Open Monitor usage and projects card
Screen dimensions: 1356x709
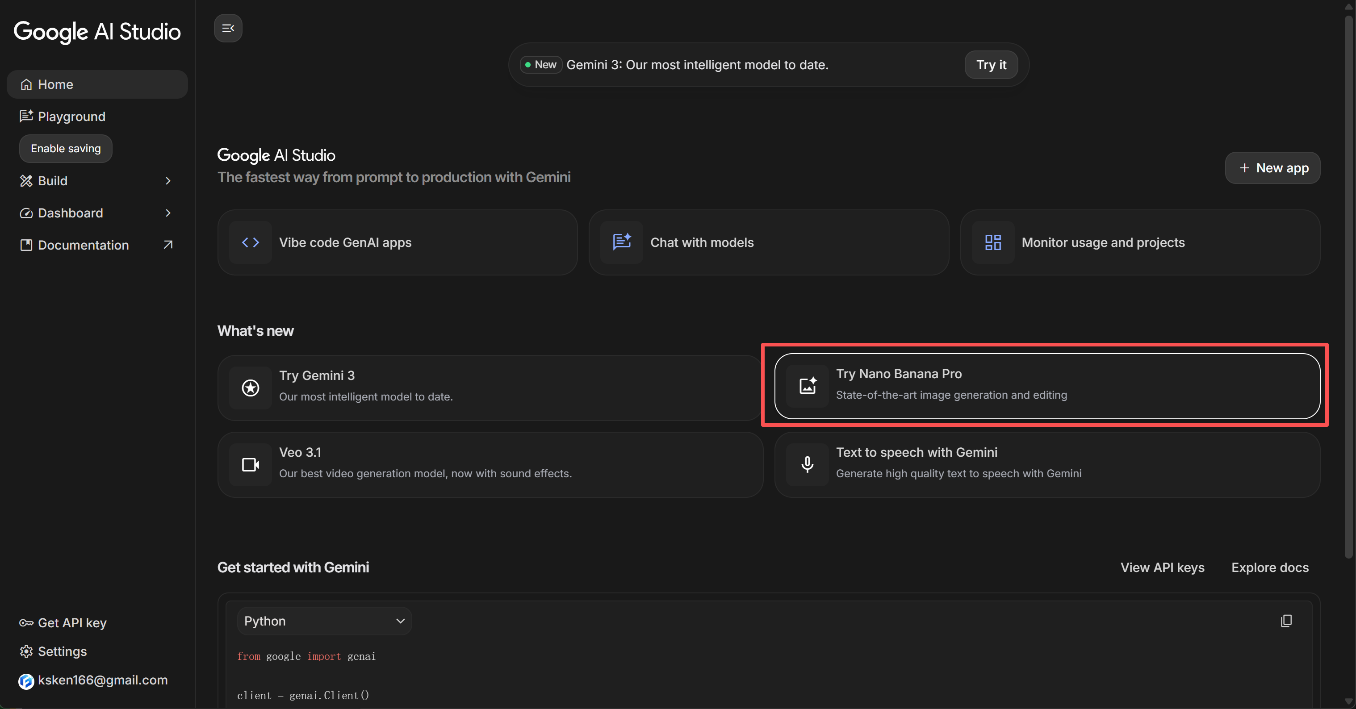[x=1140, y=242]
